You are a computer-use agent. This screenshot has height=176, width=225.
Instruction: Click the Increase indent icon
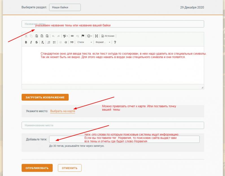(x=66, y=42)
